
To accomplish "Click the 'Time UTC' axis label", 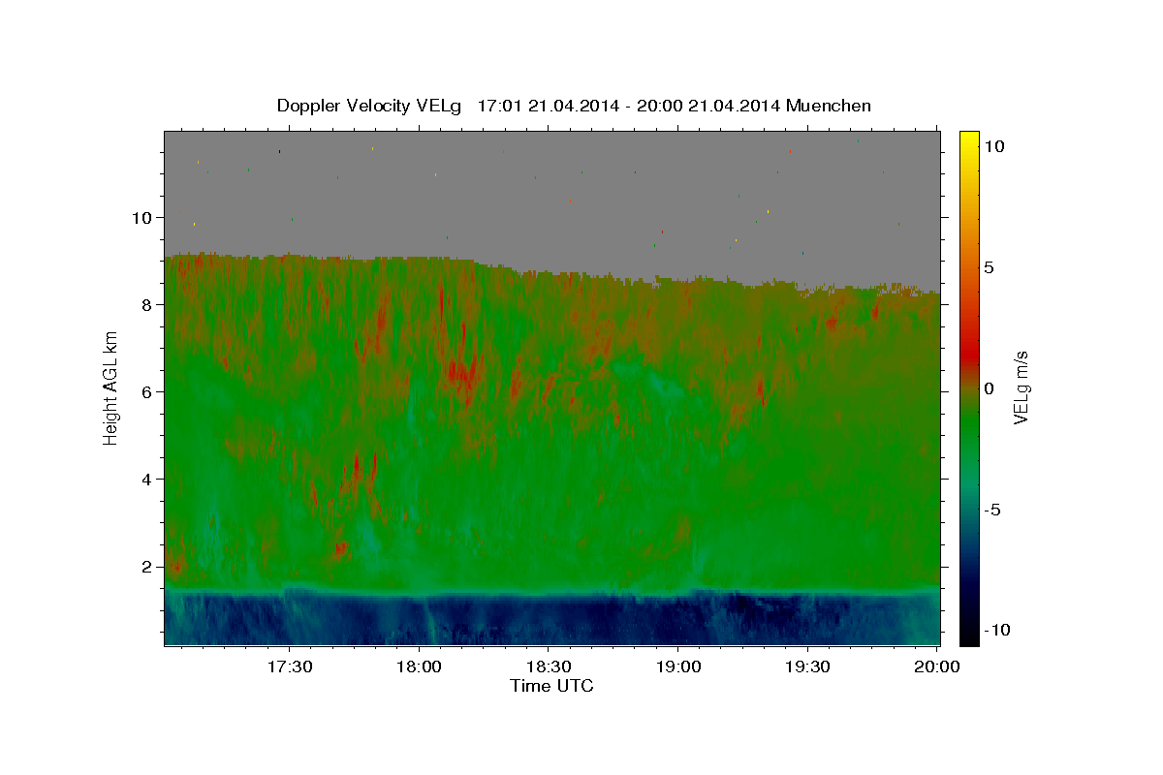I will [551, 686].
